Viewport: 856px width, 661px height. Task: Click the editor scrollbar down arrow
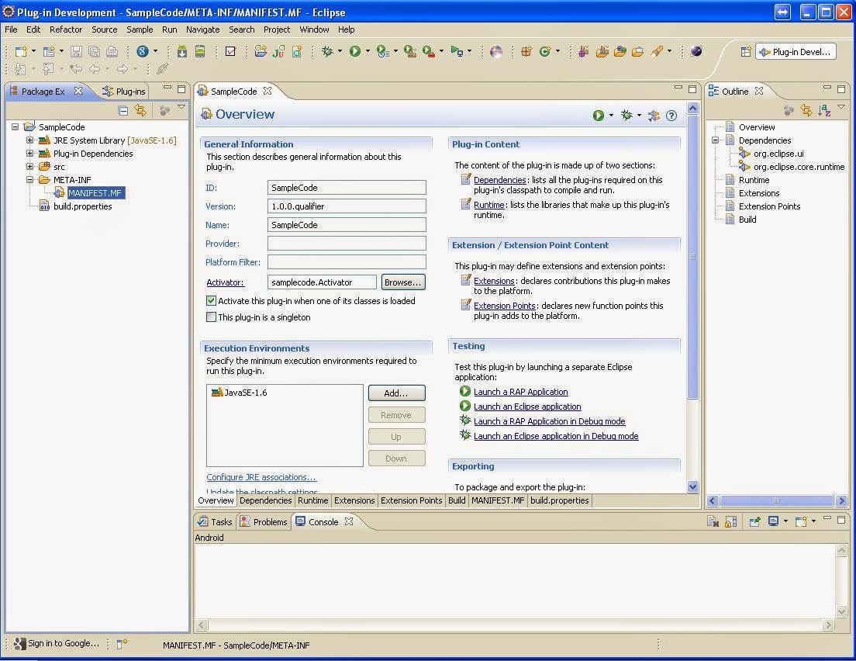click(692, 486)
